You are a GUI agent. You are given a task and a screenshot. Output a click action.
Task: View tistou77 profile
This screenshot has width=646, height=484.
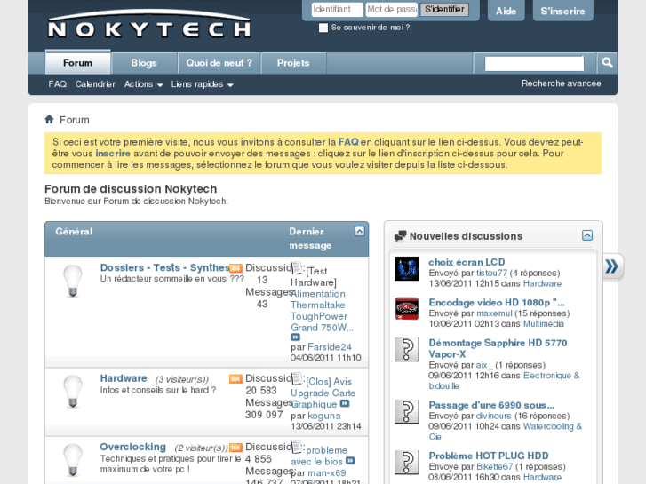coord(491,273)
